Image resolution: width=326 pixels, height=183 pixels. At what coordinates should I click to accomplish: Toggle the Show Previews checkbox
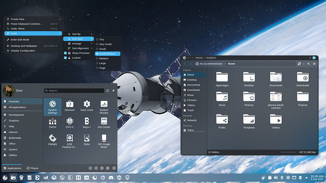coord(65,53)
